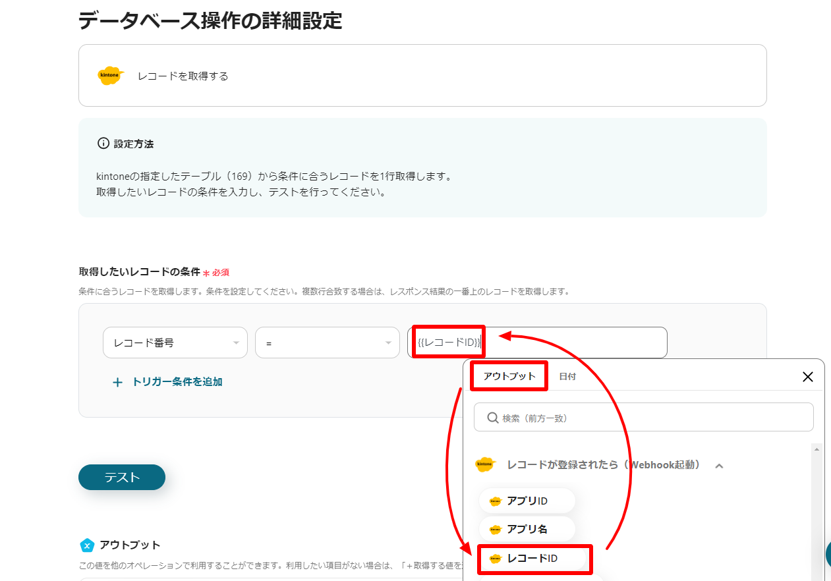Switch to the 日付 tab
This screenshot has width=831, height=581.
coord(567,377)
